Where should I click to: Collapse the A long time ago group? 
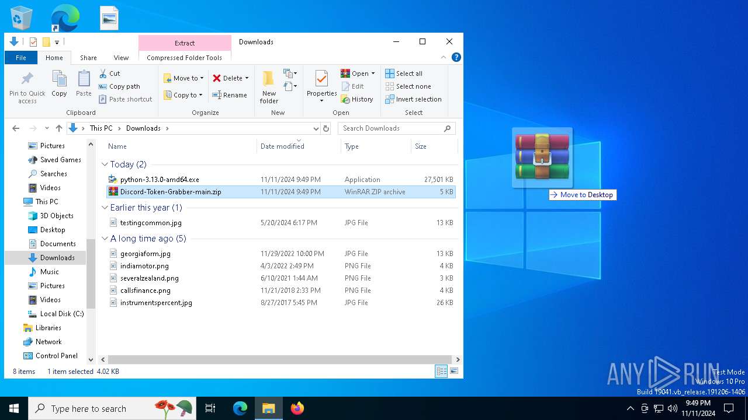105,239
